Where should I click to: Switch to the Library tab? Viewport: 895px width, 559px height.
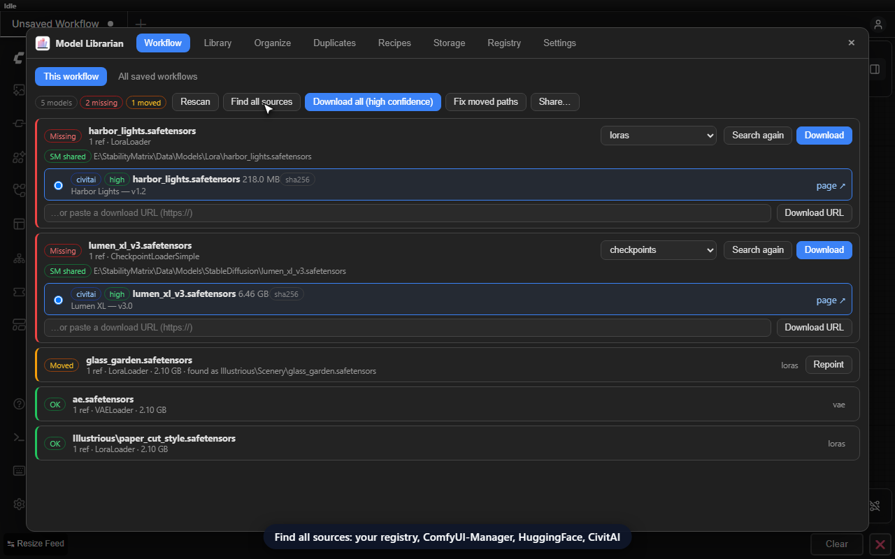(x=217, y=43)
